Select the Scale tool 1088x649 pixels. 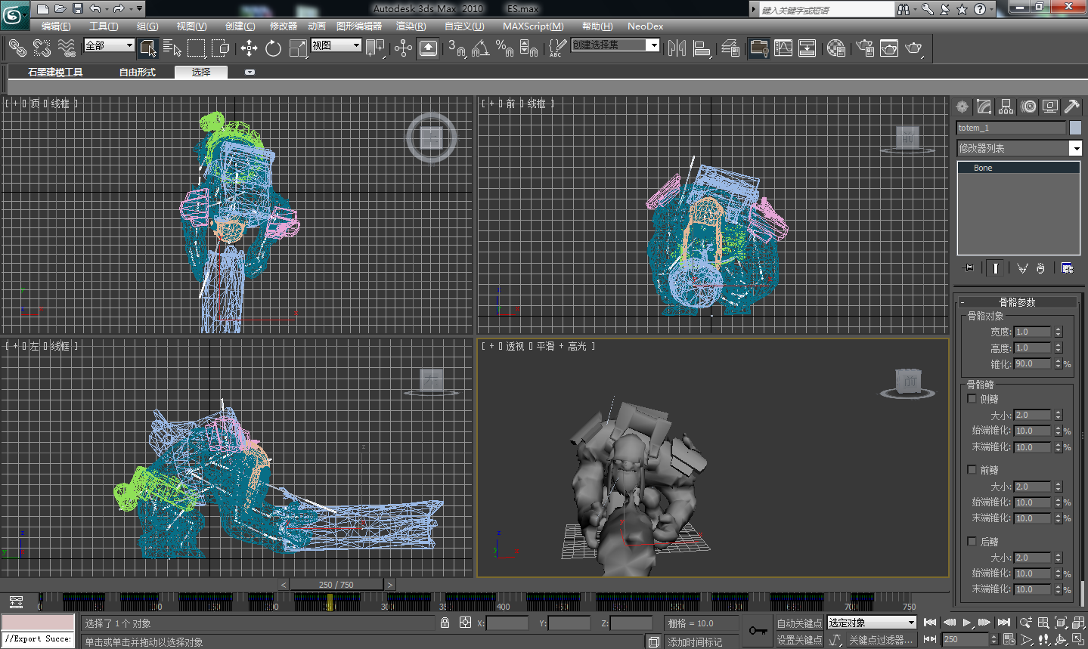pyautogui.click(x=298, y=48)
